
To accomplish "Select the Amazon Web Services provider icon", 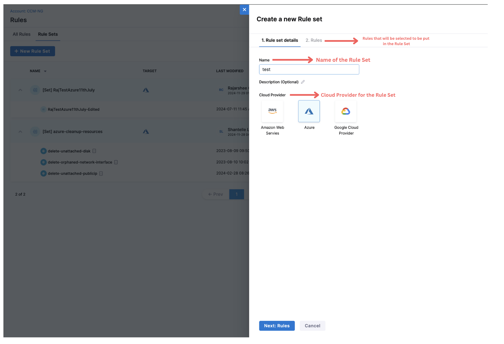I will point(272,111).
